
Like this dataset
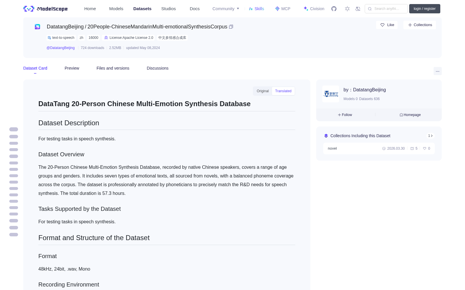[x=387, y=25]
